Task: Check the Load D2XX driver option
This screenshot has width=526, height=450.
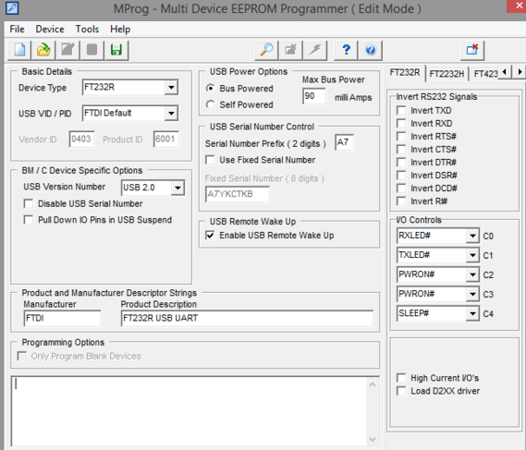Action: (401, 391)
